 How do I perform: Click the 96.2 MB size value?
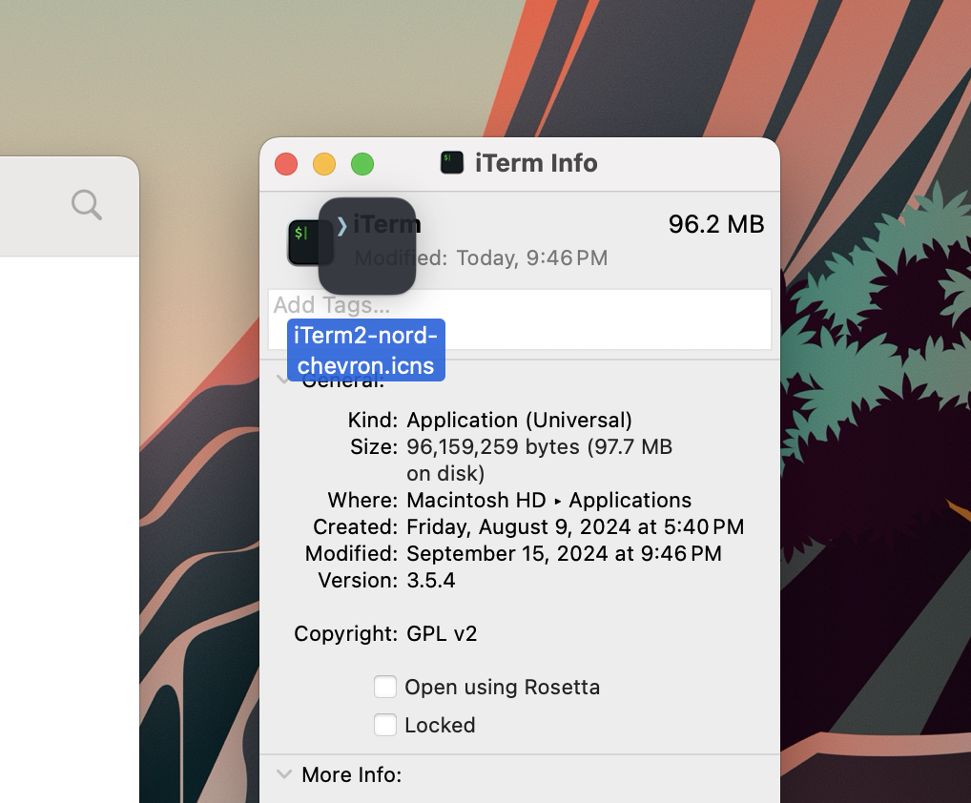click(716, 224)
